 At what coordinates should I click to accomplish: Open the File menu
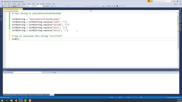point(1,4)
